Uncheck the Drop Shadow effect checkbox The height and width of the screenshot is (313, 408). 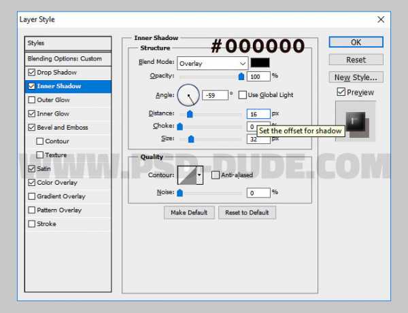point(32,73)
